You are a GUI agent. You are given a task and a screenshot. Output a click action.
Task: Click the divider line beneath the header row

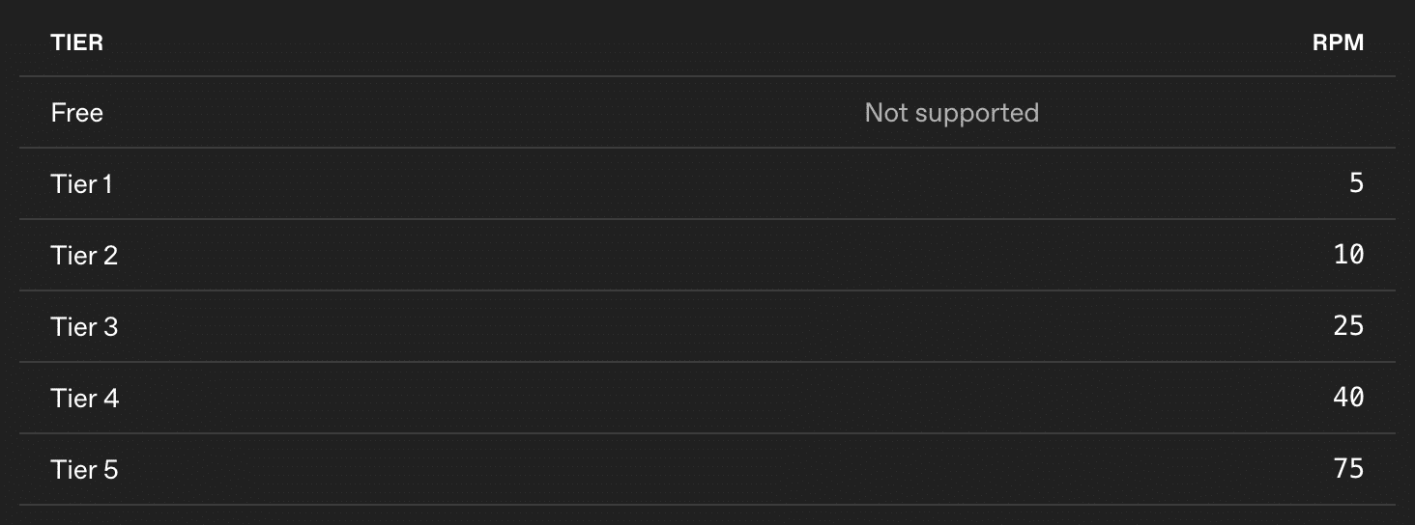(707, 76)
